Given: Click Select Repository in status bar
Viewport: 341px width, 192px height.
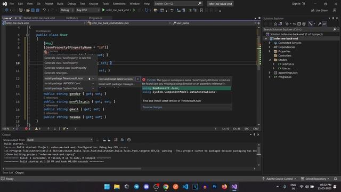Looking at the screenshot, I should [315, 179].
